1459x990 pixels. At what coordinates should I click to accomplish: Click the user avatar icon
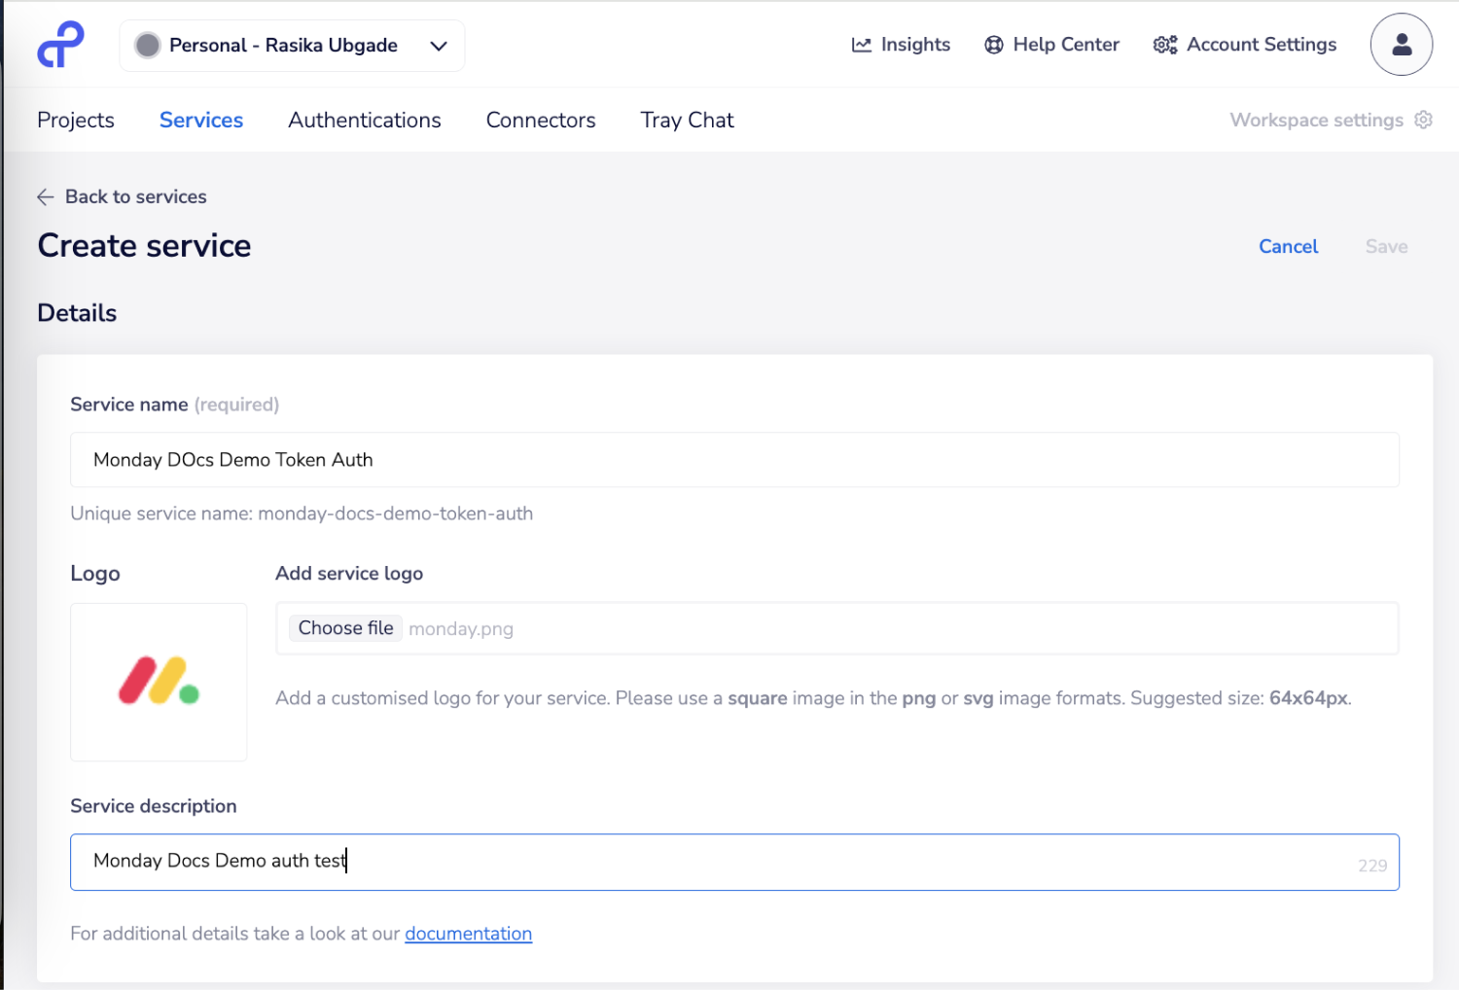pyautogui.click(x=1401, y=44)
